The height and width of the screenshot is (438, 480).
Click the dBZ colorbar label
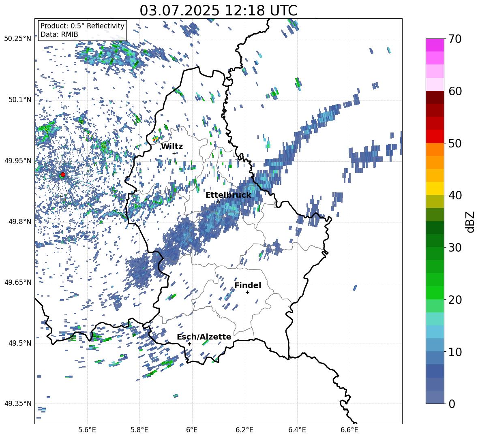coord(471,222)
